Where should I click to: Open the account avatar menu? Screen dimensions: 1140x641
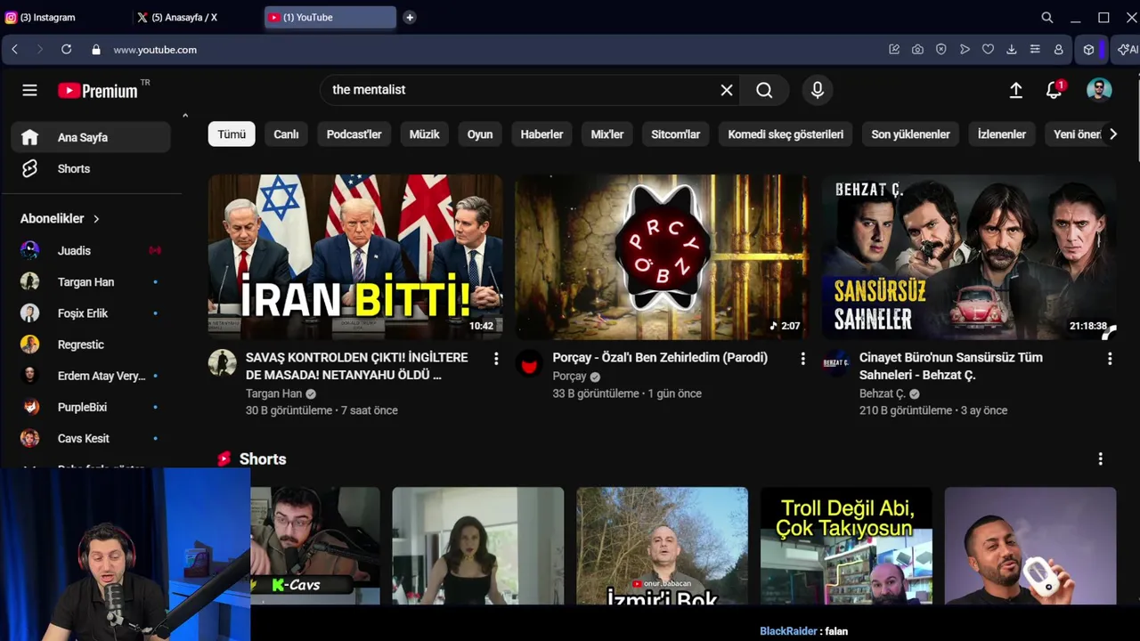(1099, 90)
